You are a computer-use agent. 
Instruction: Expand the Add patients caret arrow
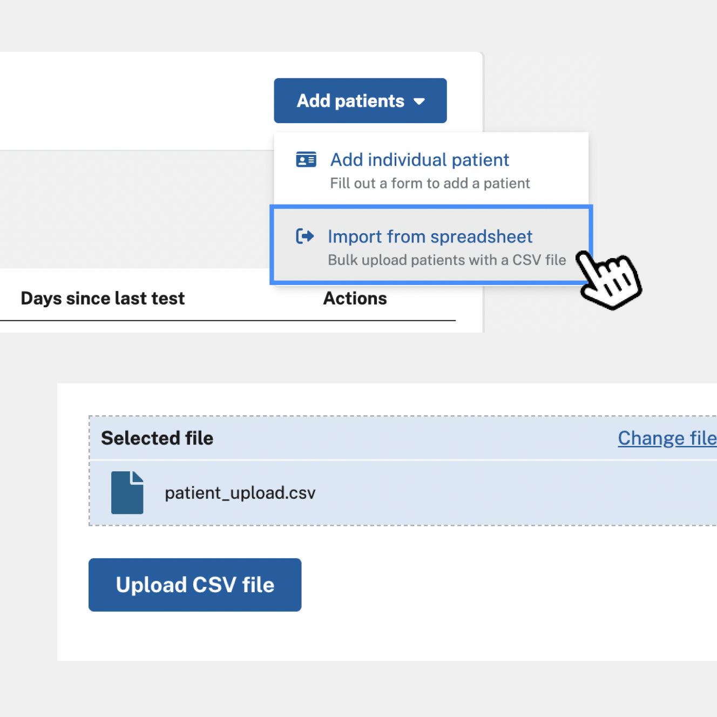[x=419, y=102]
